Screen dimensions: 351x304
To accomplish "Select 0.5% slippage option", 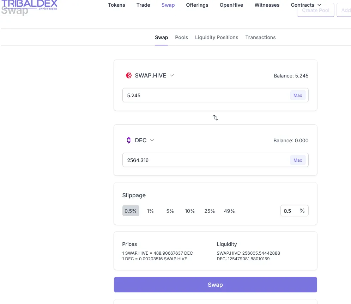I will pyautogui.click(x=131, y=211).
